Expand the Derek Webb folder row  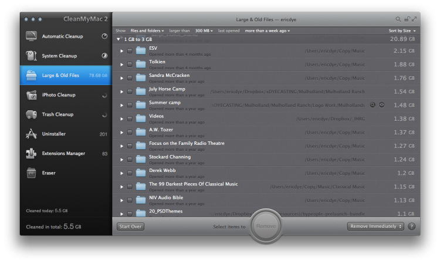click(122, 173)
